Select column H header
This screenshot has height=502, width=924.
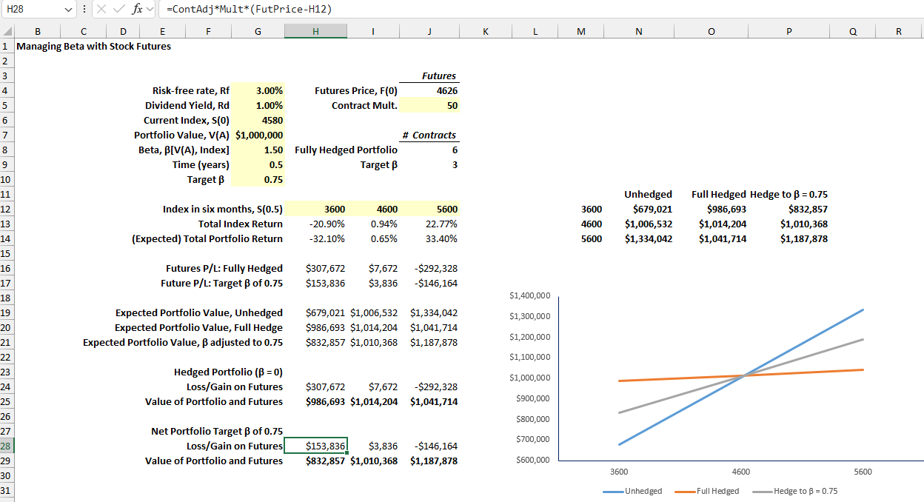pos(315,31)
